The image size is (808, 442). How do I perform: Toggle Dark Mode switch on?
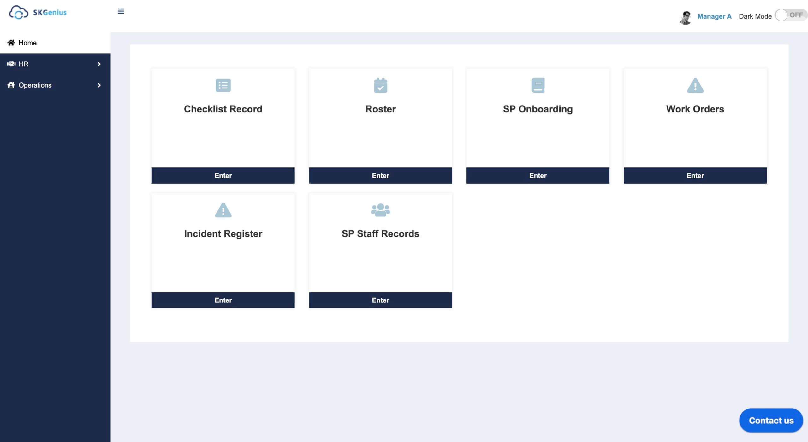pyautogui.click(x=790, y=15)
